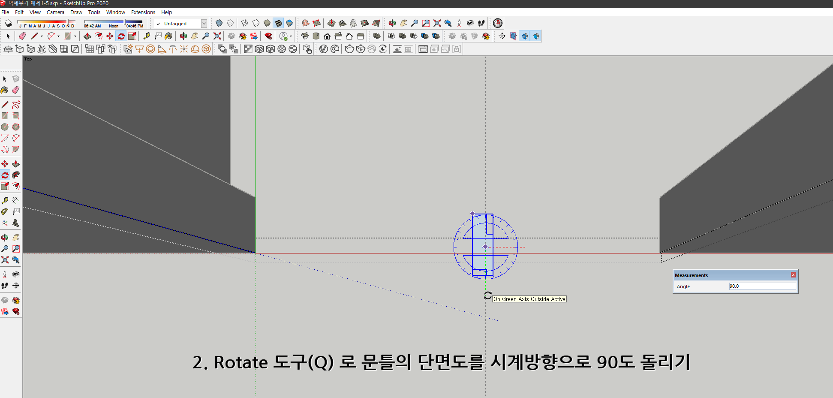The image size is (833, 398).
Task: Open the Extensions menu
Action: [143, 12]
